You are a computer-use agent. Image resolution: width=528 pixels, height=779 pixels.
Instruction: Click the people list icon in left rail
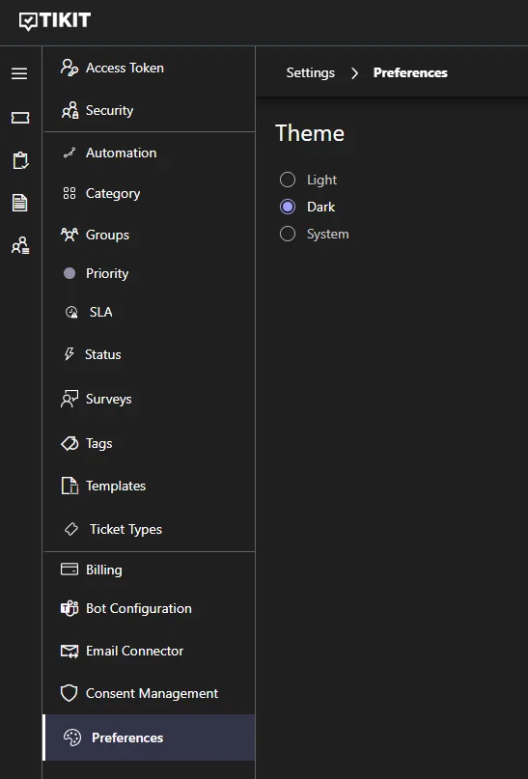(x=20, y=245)
